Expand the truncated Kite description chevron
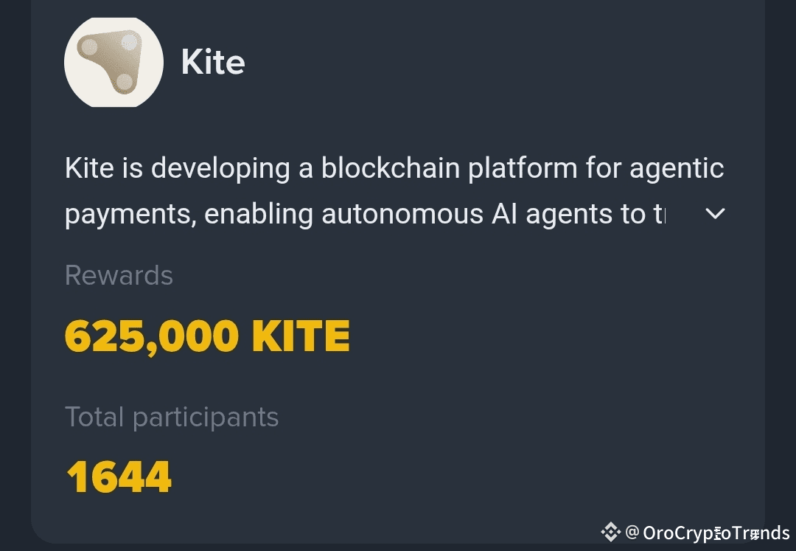The image size is (796, 551). [715, 214]
